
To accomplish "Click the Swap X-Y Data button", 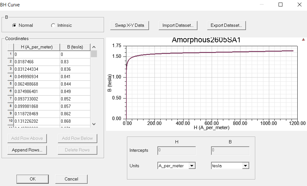I will 129,25.
